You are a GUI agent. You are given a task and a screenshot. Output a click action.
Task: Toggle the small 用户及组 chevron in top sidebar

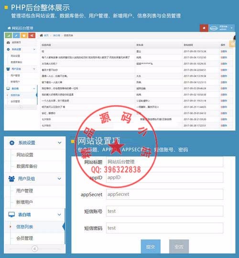click(x=34, y=69)
